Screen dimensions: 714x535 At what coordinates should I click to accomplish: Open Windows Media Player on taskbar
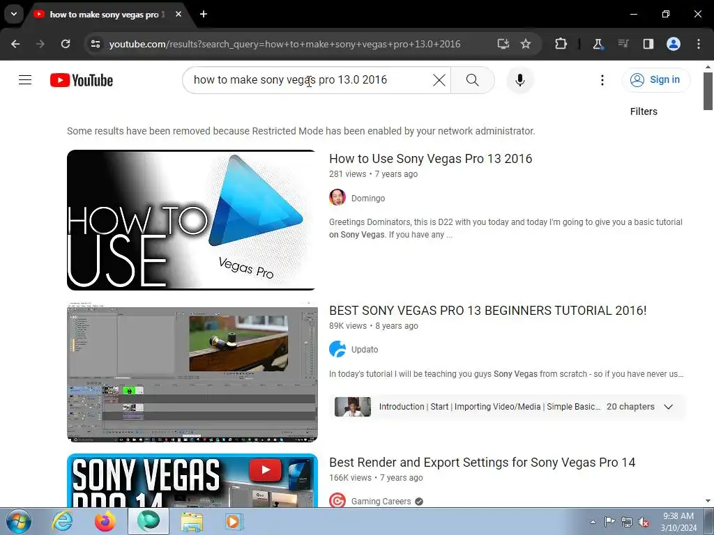click(234, 521)
